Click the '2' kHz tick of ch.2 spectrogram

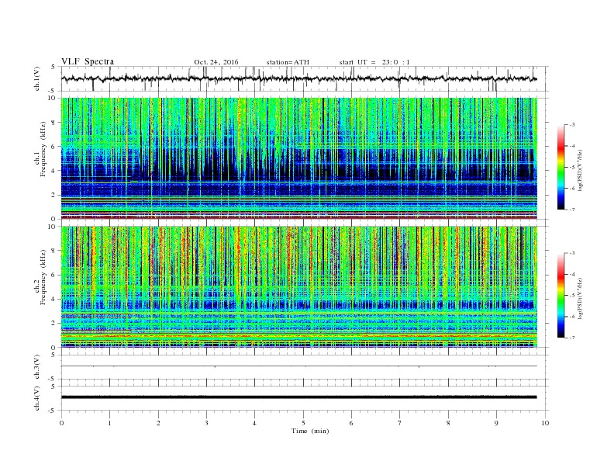point(53,323)
